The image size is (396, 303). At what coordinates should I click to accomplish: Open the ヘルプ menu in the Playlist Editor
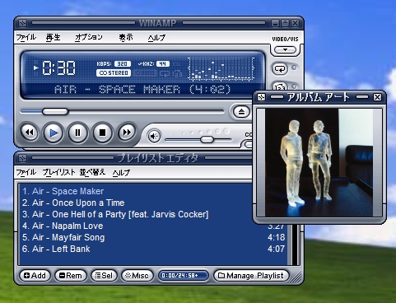[121, 173]
